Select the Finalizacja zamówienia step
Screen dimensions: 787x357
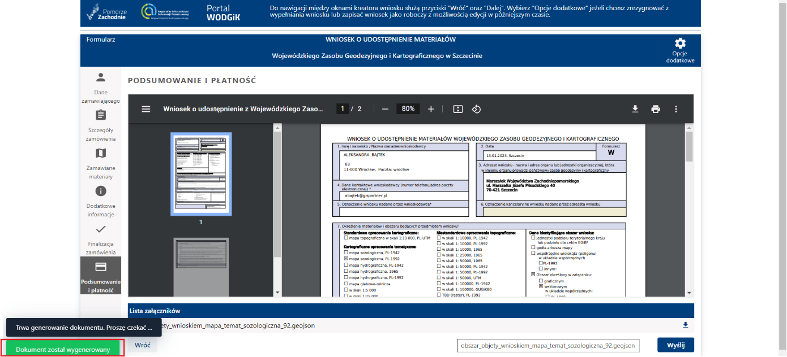click(101, 239)
